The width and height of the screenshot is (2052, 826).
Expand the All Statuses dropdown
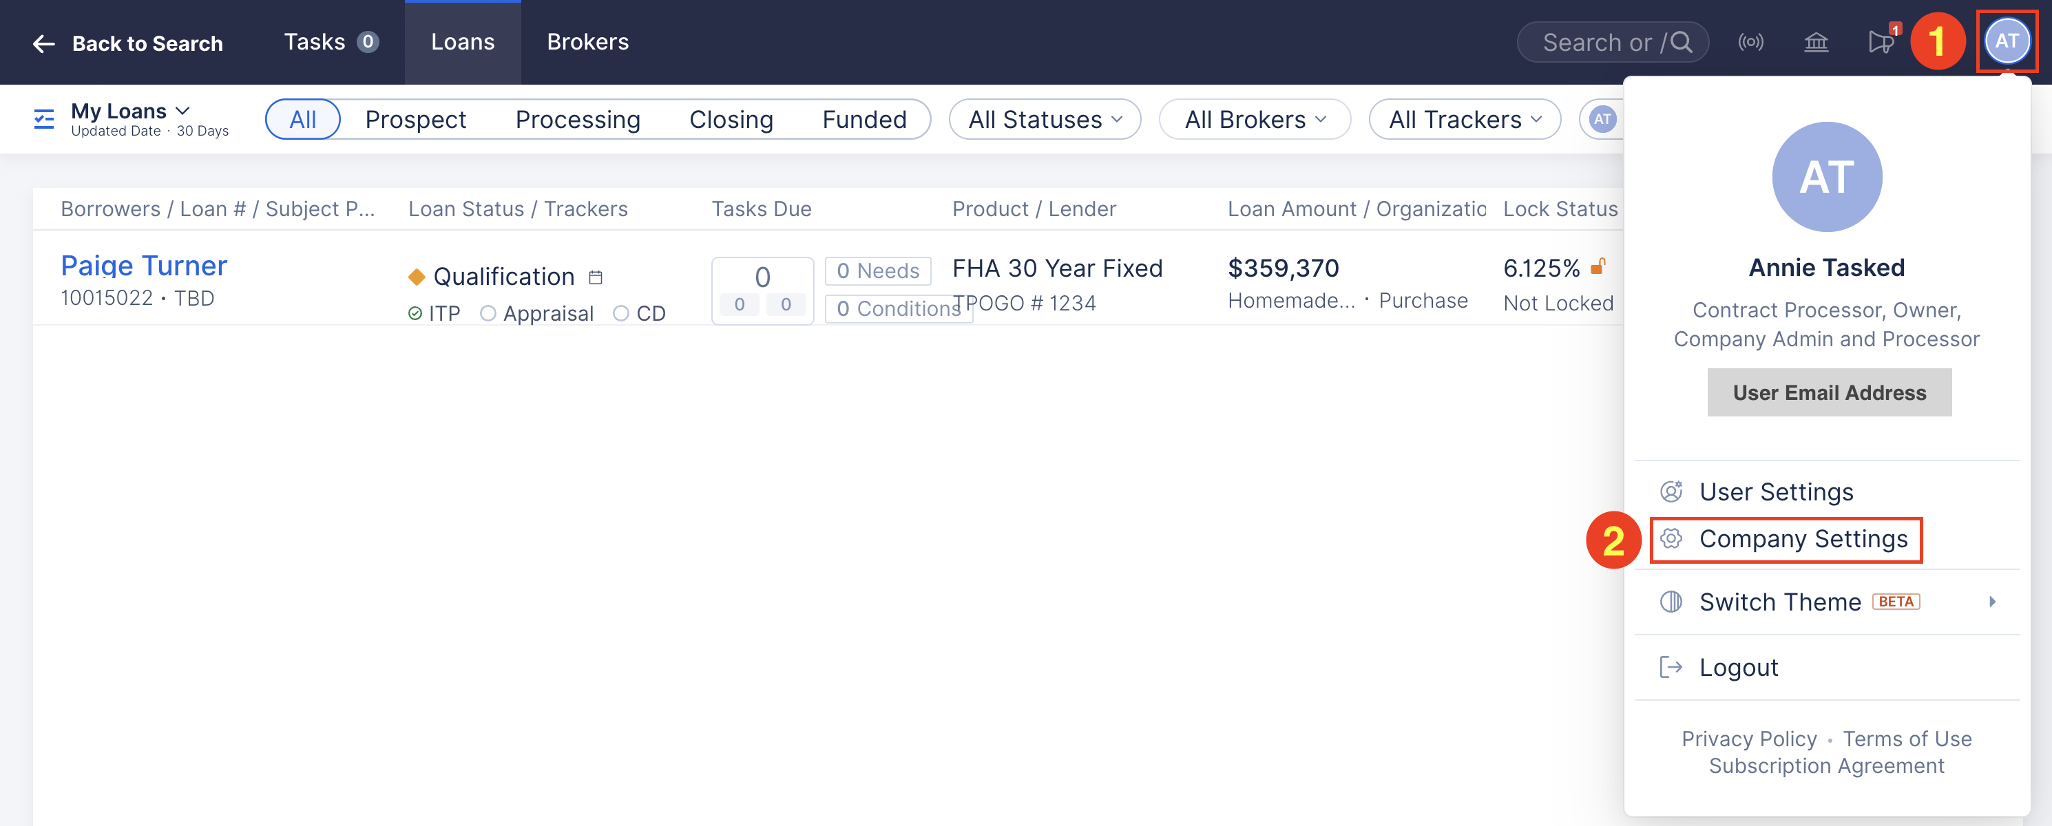tap(1045, 120)
